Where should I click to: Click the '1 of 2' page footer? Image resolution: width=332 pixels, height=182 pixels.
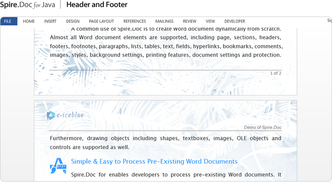276,73
